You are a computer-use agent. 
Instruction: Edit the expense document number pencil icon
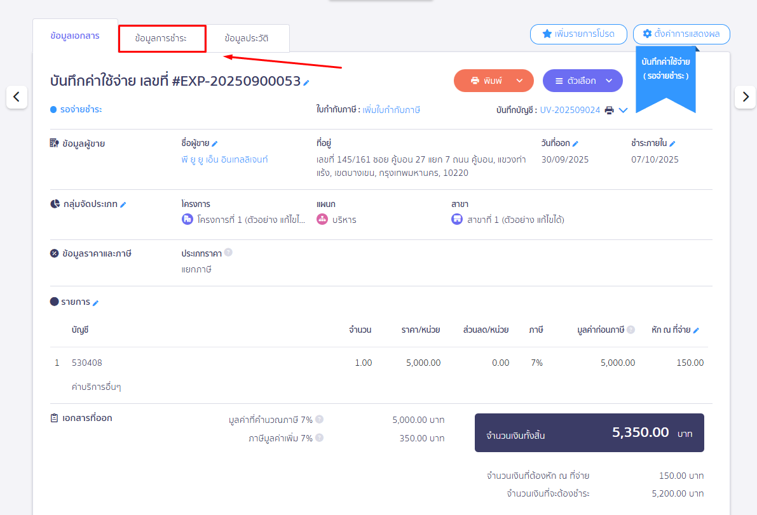pyautogui.click(x=306, y=83)
